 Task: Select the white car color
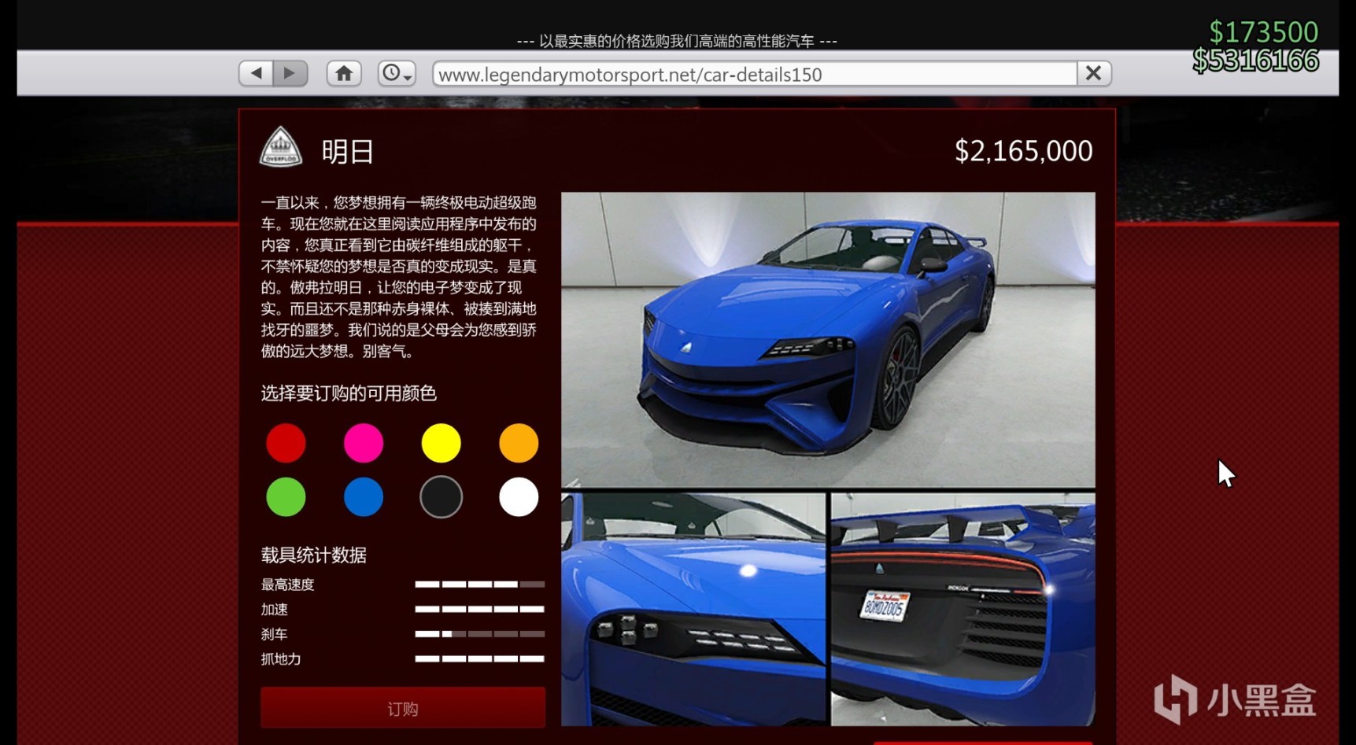tap(519, 497)
